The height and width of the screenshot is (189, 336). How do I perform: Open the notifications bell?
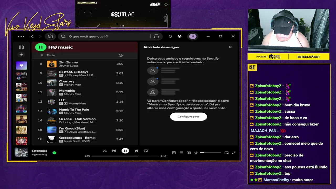170,36
